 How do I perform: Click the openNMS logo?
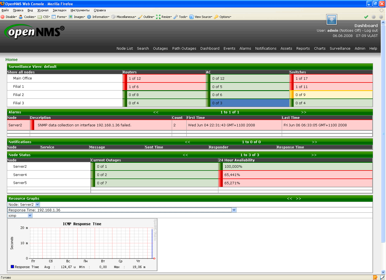[34, 32]
